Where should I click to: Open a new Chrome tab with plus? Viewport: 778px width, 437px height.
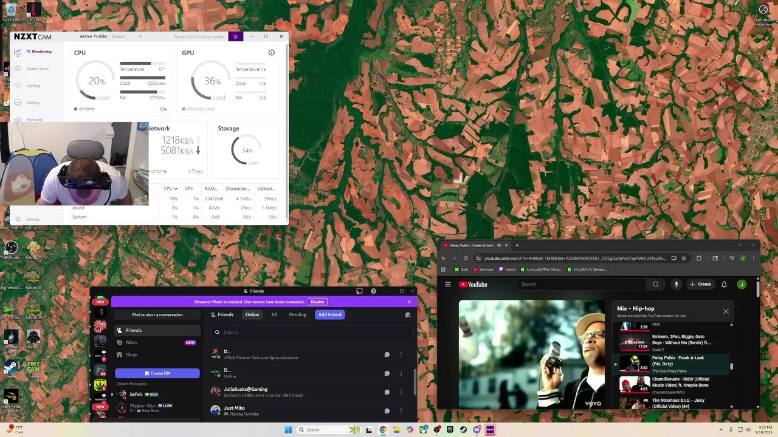[x=517, y=245]
